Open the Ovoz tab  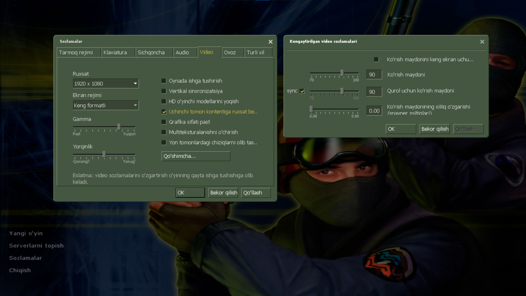click(233, 52)
